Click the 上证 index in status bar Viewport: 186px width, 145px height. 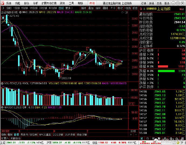pos(3,142)
